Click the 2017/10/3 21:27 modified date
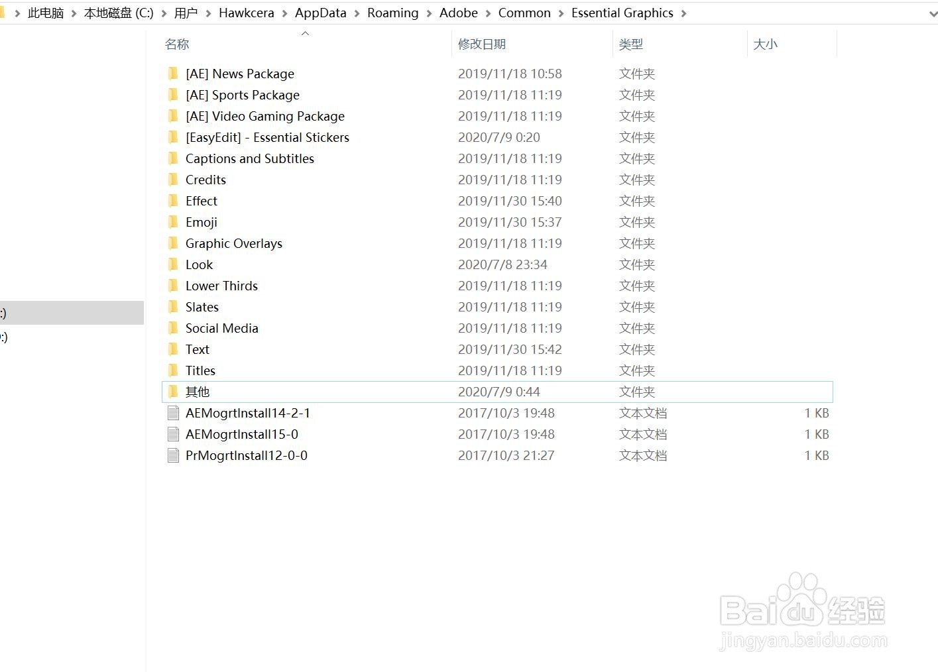The height and width of the screenshot is (672, 938). pos(506,455)
